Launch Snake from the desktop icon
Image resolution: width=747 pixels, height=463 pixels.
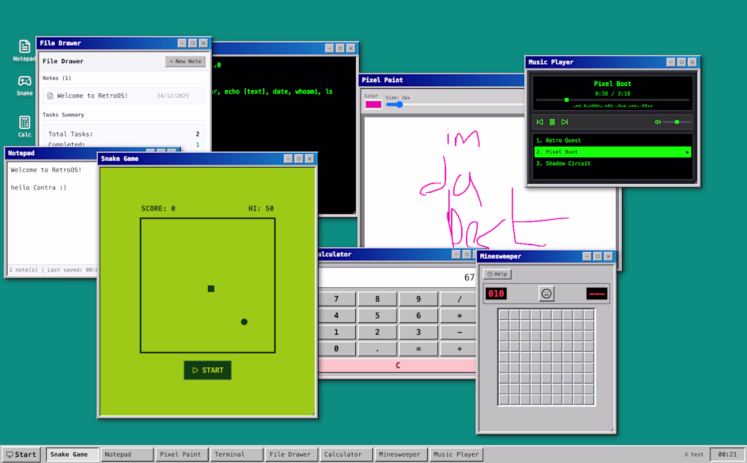pos(24,86)
